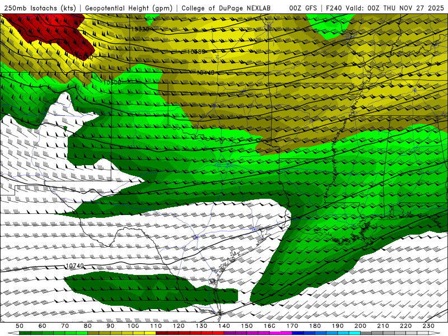Click the 110 kt color bar label
This screenshot has width=448, height=336.
(x=156, y=326)
